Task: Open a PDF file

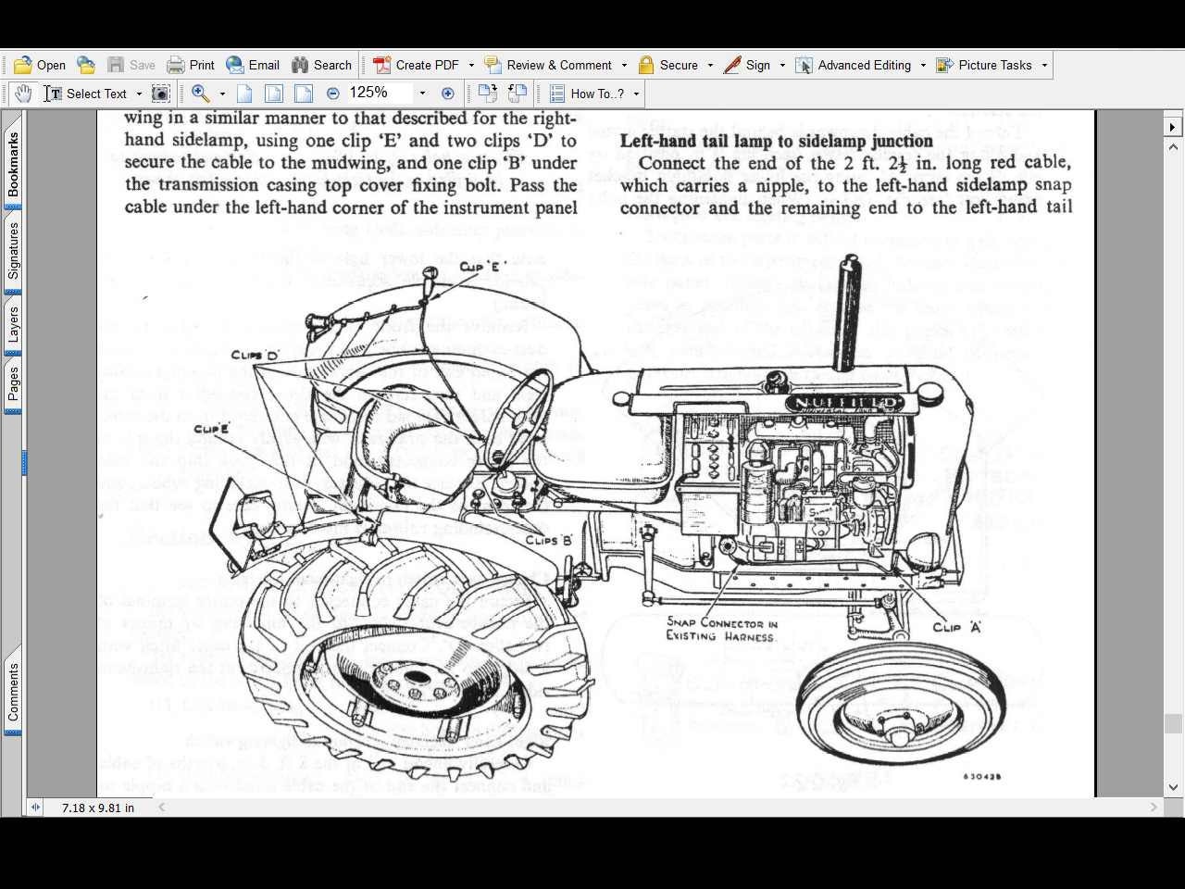Action: pos(40,65)
